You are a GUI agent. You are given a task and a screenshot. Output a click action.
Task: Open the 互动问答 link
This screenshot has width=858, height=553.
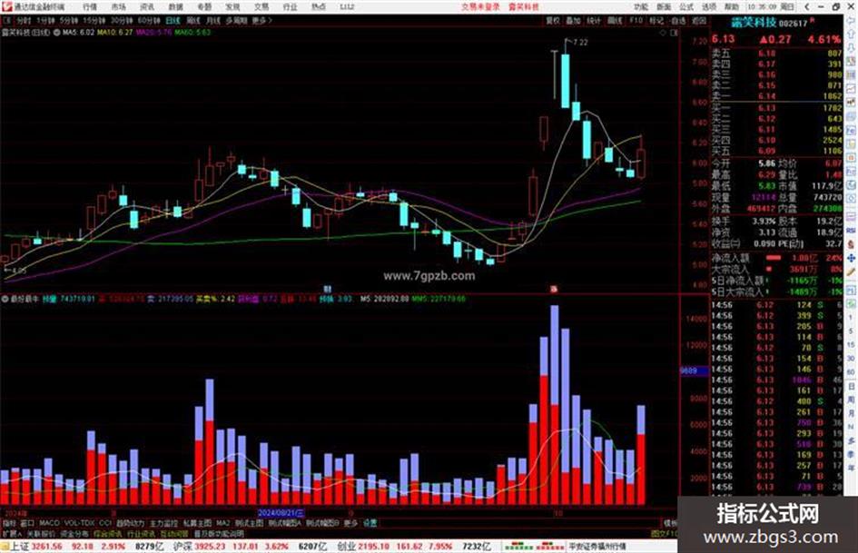click(x=175, y=533)
